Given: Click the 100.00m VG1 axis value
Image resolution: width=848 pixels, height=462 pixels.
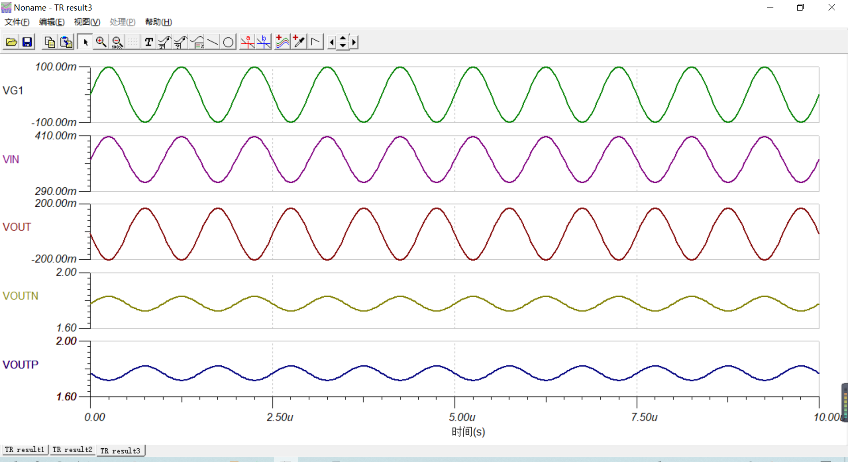Looking at the screenshot, I should point(56,67).
